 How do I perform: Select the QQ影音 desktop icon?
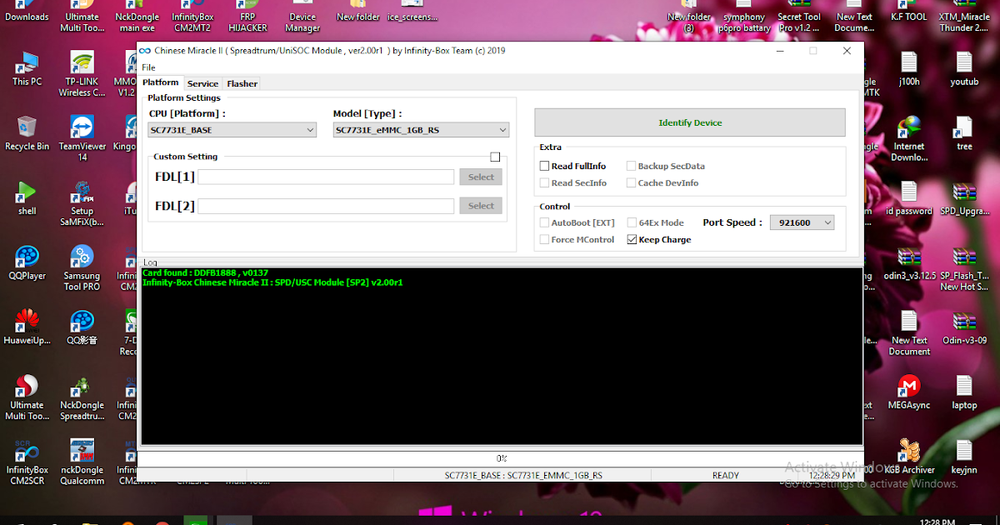coord(82,327)
